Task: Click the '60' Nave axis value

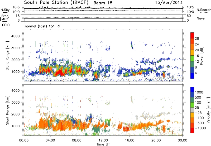Action: pos(189,16)
